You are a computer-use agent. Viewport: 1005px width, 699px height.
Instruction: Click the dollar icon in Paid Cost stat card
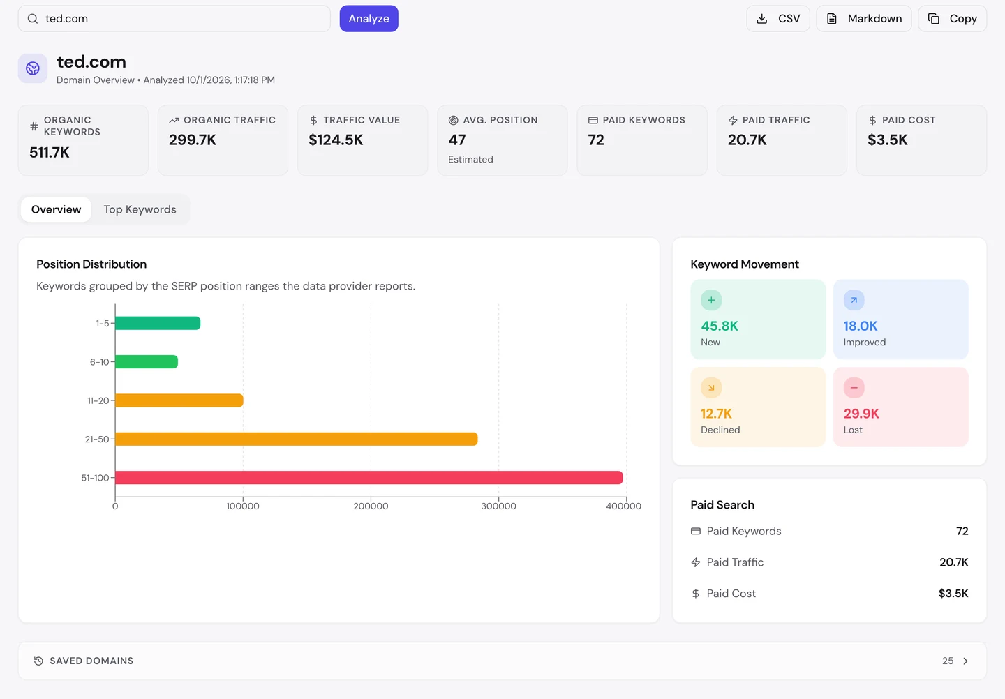pos(872,120)
